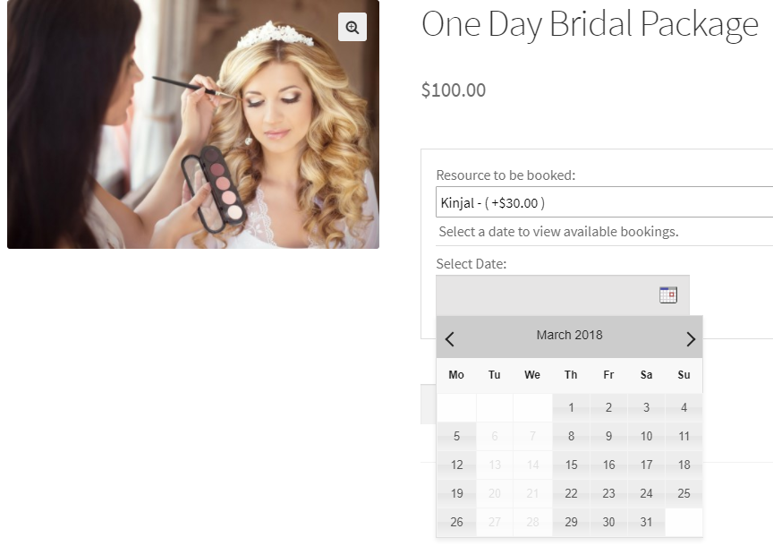Image resolution: width=773 pixels, height=546 pixels.
Task: Select Monday March 26
Action: 456,522
